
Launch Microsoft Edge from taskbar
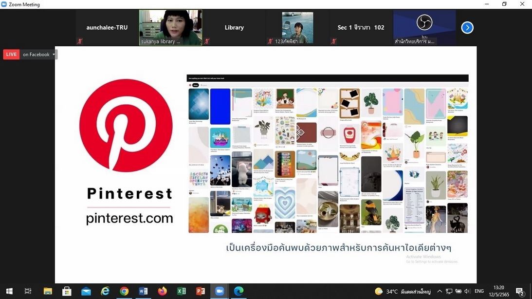(x=239, y=291)
